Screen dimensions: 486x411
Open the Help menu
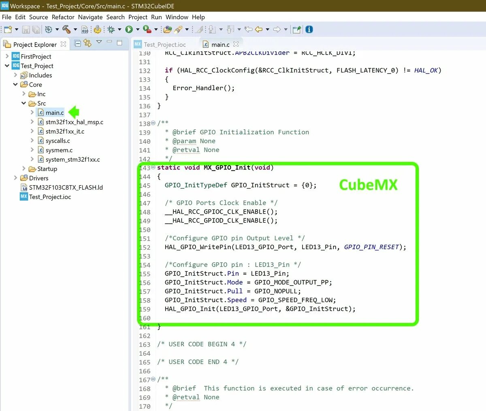coord(198,17)
